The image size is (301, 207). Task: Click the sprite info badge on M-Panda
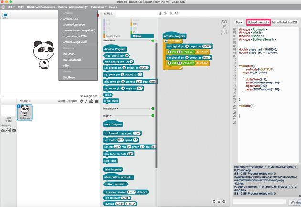tap(19, 106)
